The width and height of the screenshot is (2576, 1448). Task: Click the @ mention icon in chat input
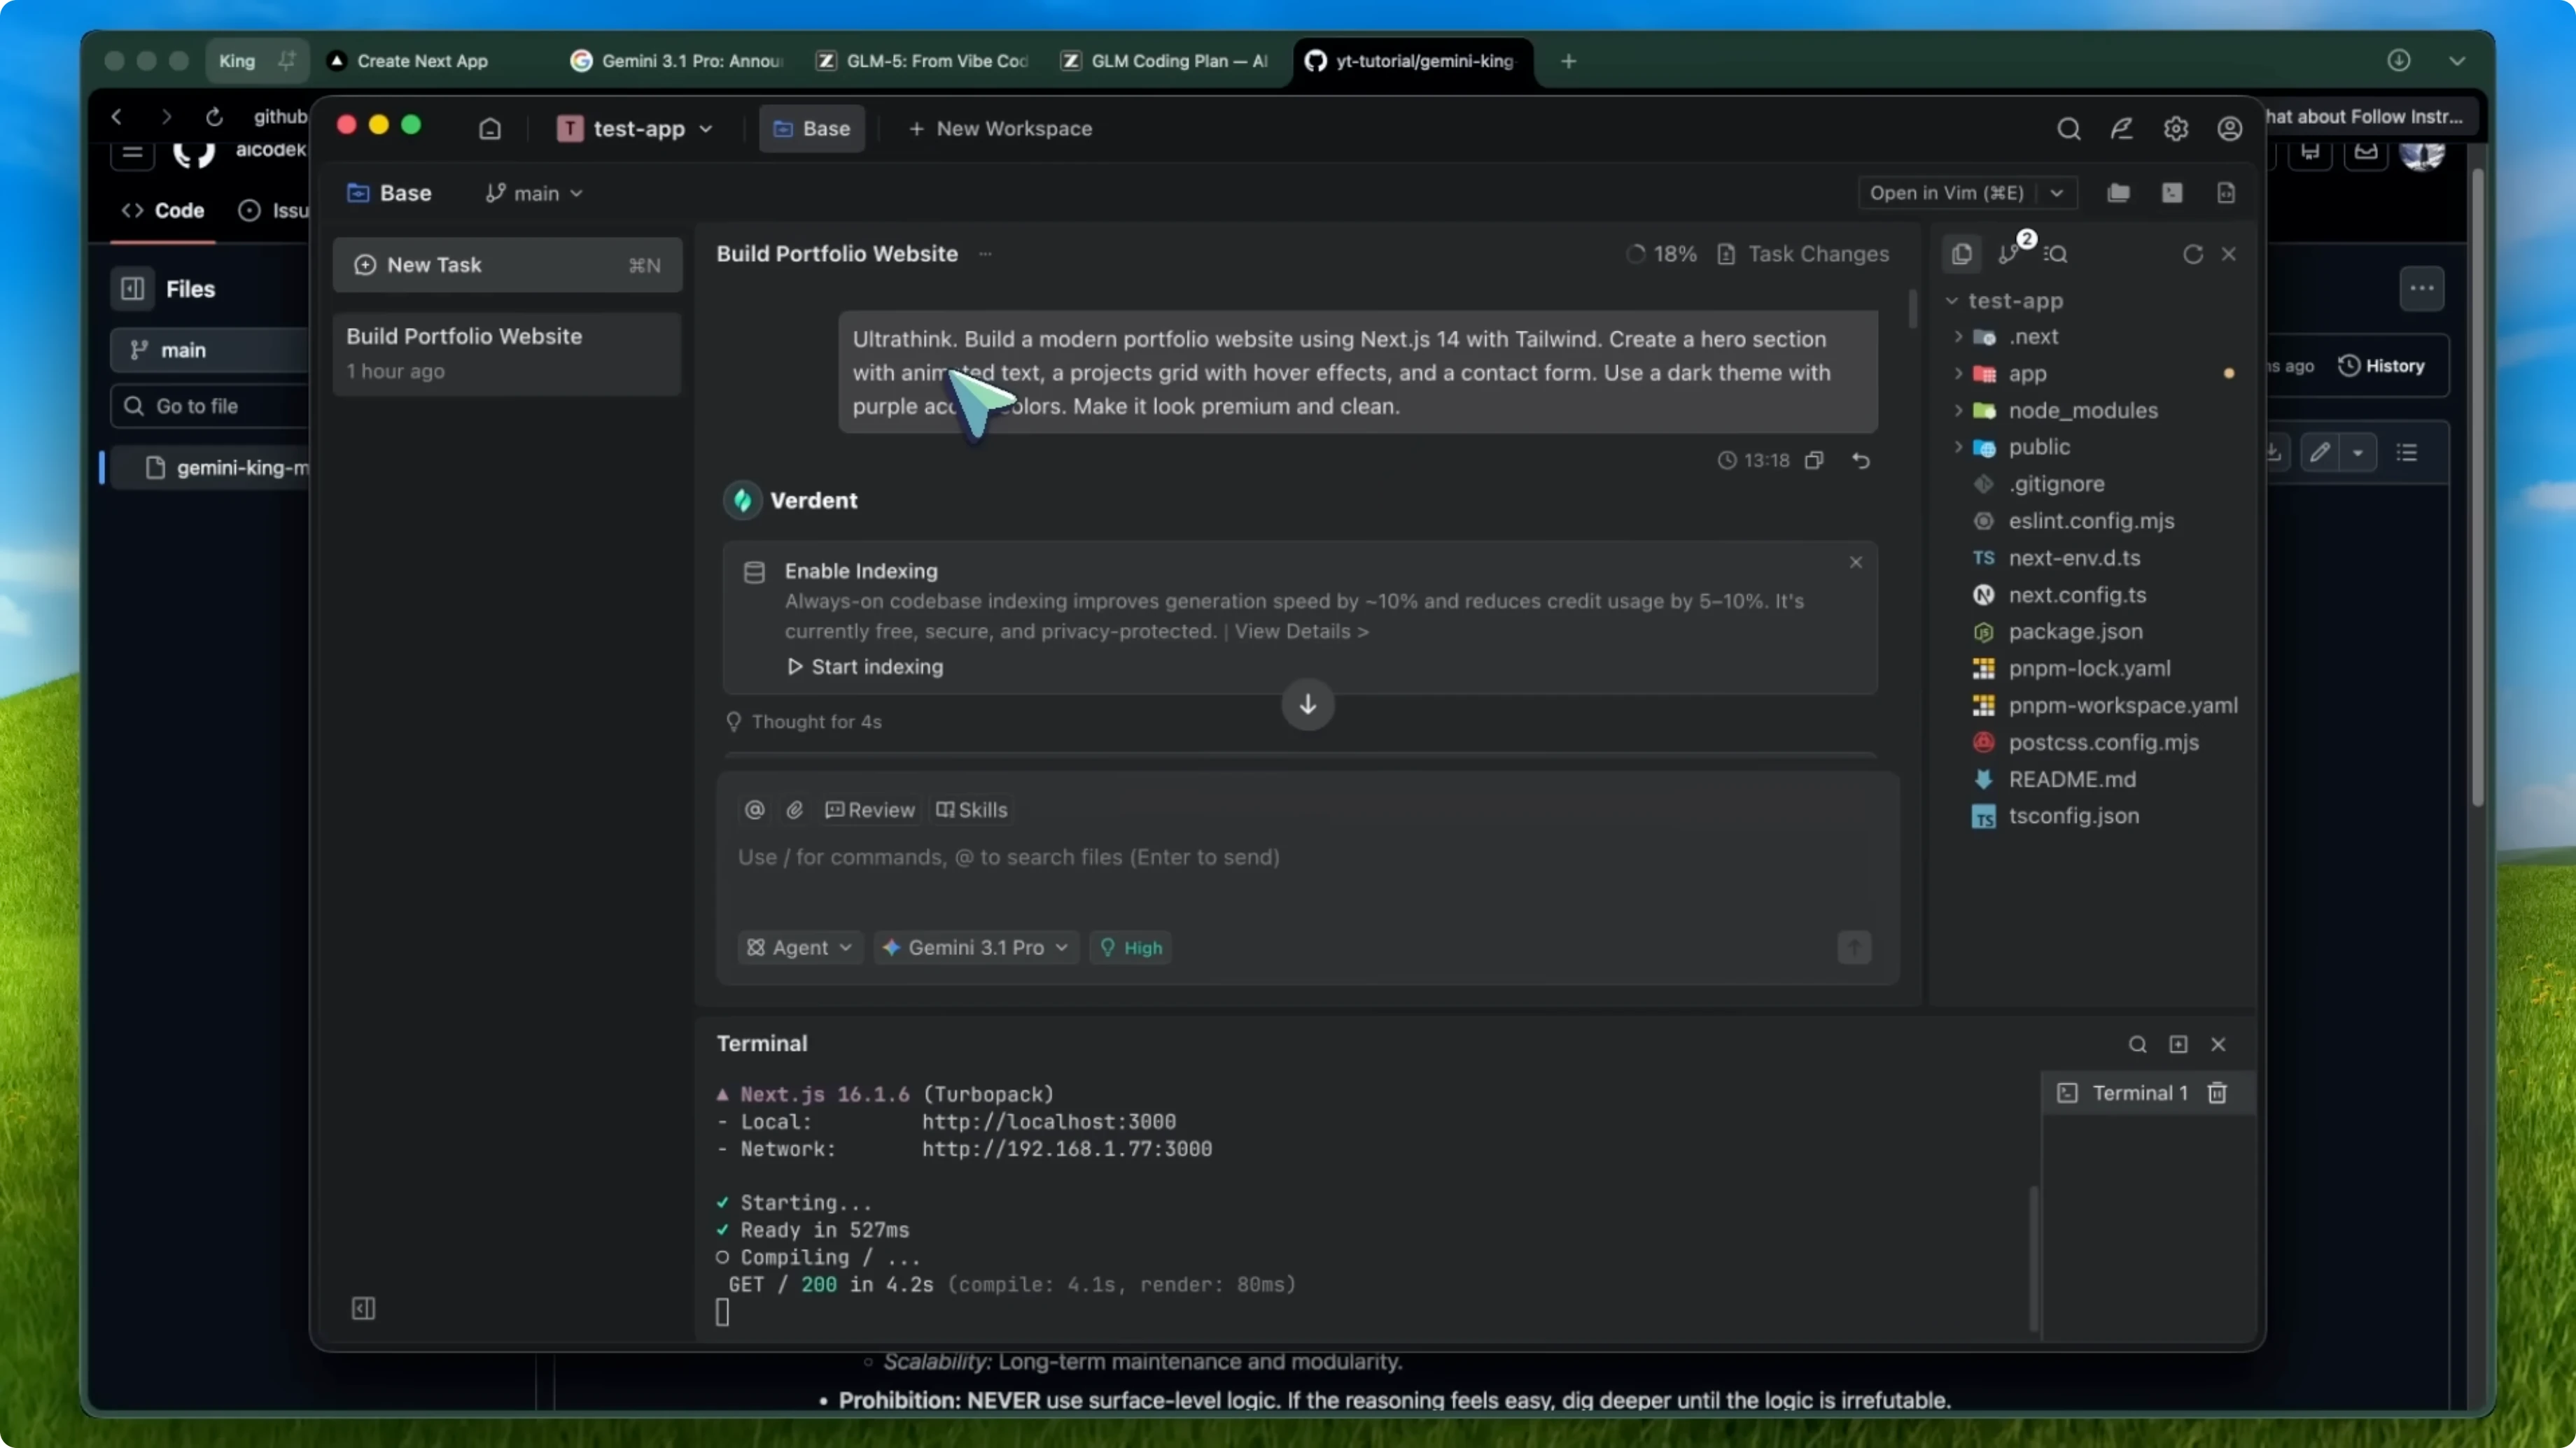[x=755, y=811]
